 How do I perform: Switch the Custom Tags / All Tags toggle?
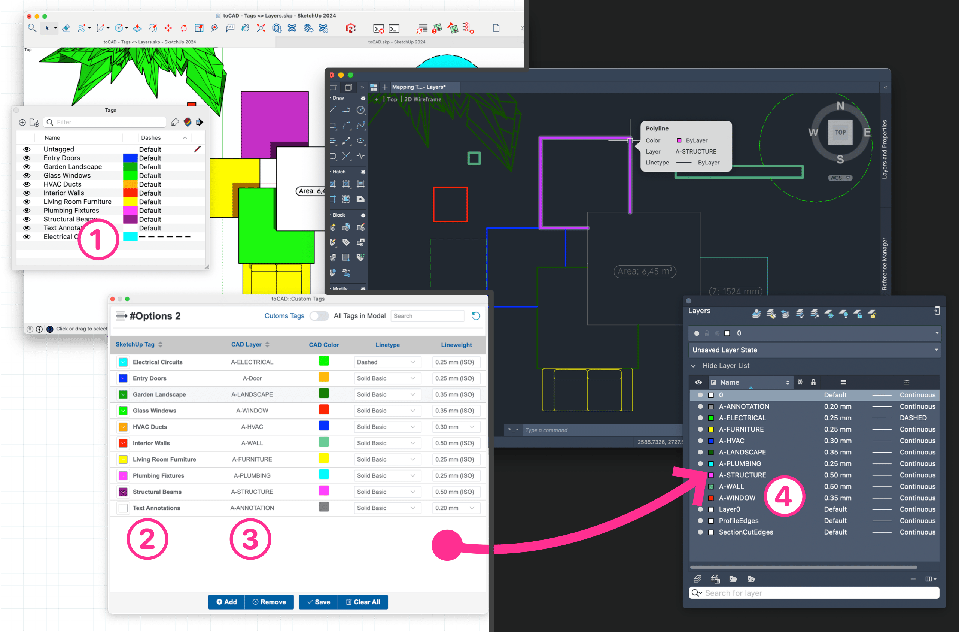[x=319, y=316]
